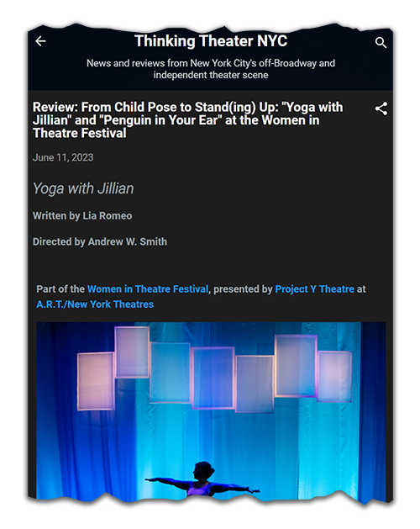Follow the Project Y Theatre link
420x529 pixels.
(x=314, y=289)
